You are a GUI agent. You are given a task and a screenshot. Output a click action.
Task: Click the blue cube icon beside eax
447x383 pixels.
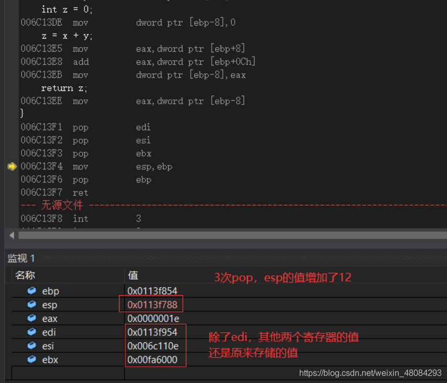pos(31,318)
